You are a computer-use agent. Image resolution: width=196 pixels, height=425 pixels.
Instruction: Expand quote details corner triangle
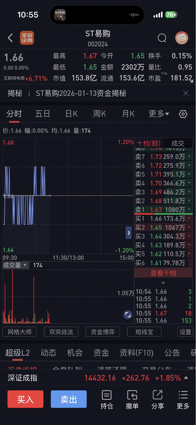(192, 81)
